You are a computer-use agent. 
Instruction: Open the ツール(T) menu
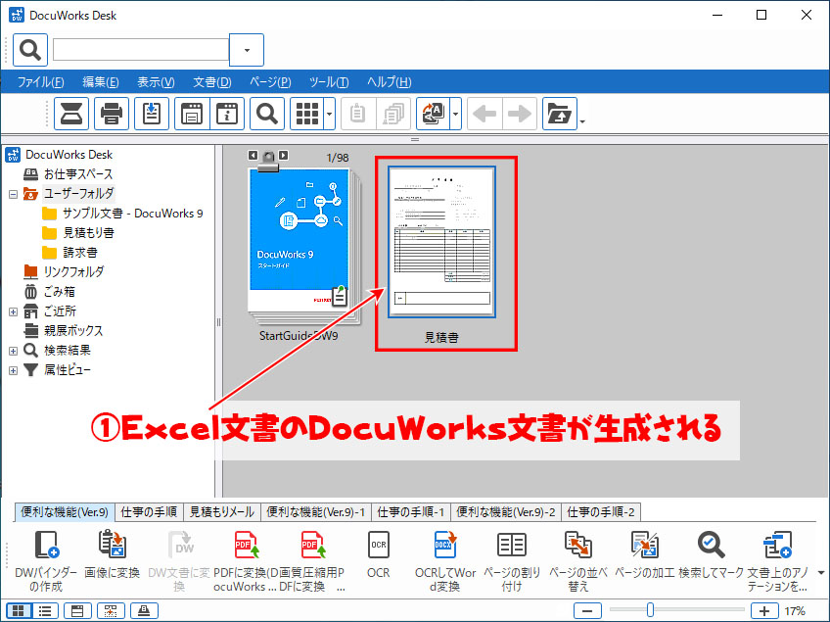pos(329,82)
